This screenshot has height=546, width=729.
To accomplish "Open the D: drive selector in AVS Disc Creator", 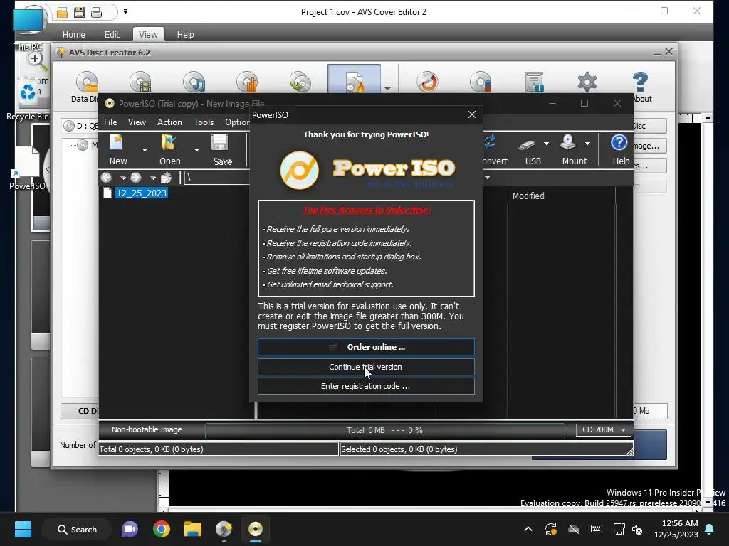I will point(81,126).
